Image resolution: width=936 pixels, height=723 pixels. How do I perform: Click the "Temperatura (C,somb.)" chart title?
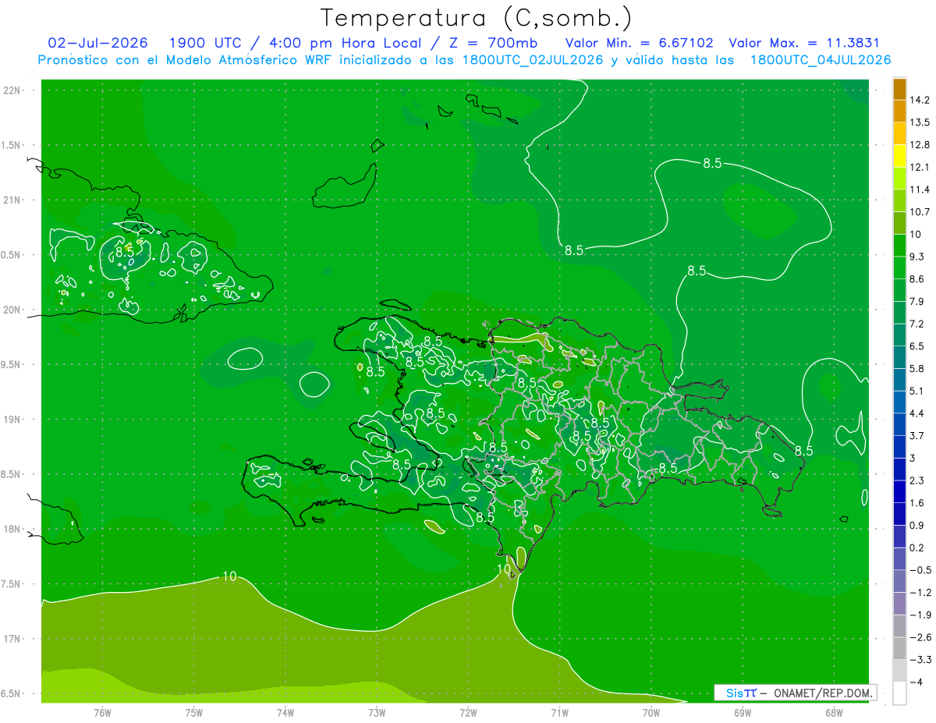[x=476, y=18]
